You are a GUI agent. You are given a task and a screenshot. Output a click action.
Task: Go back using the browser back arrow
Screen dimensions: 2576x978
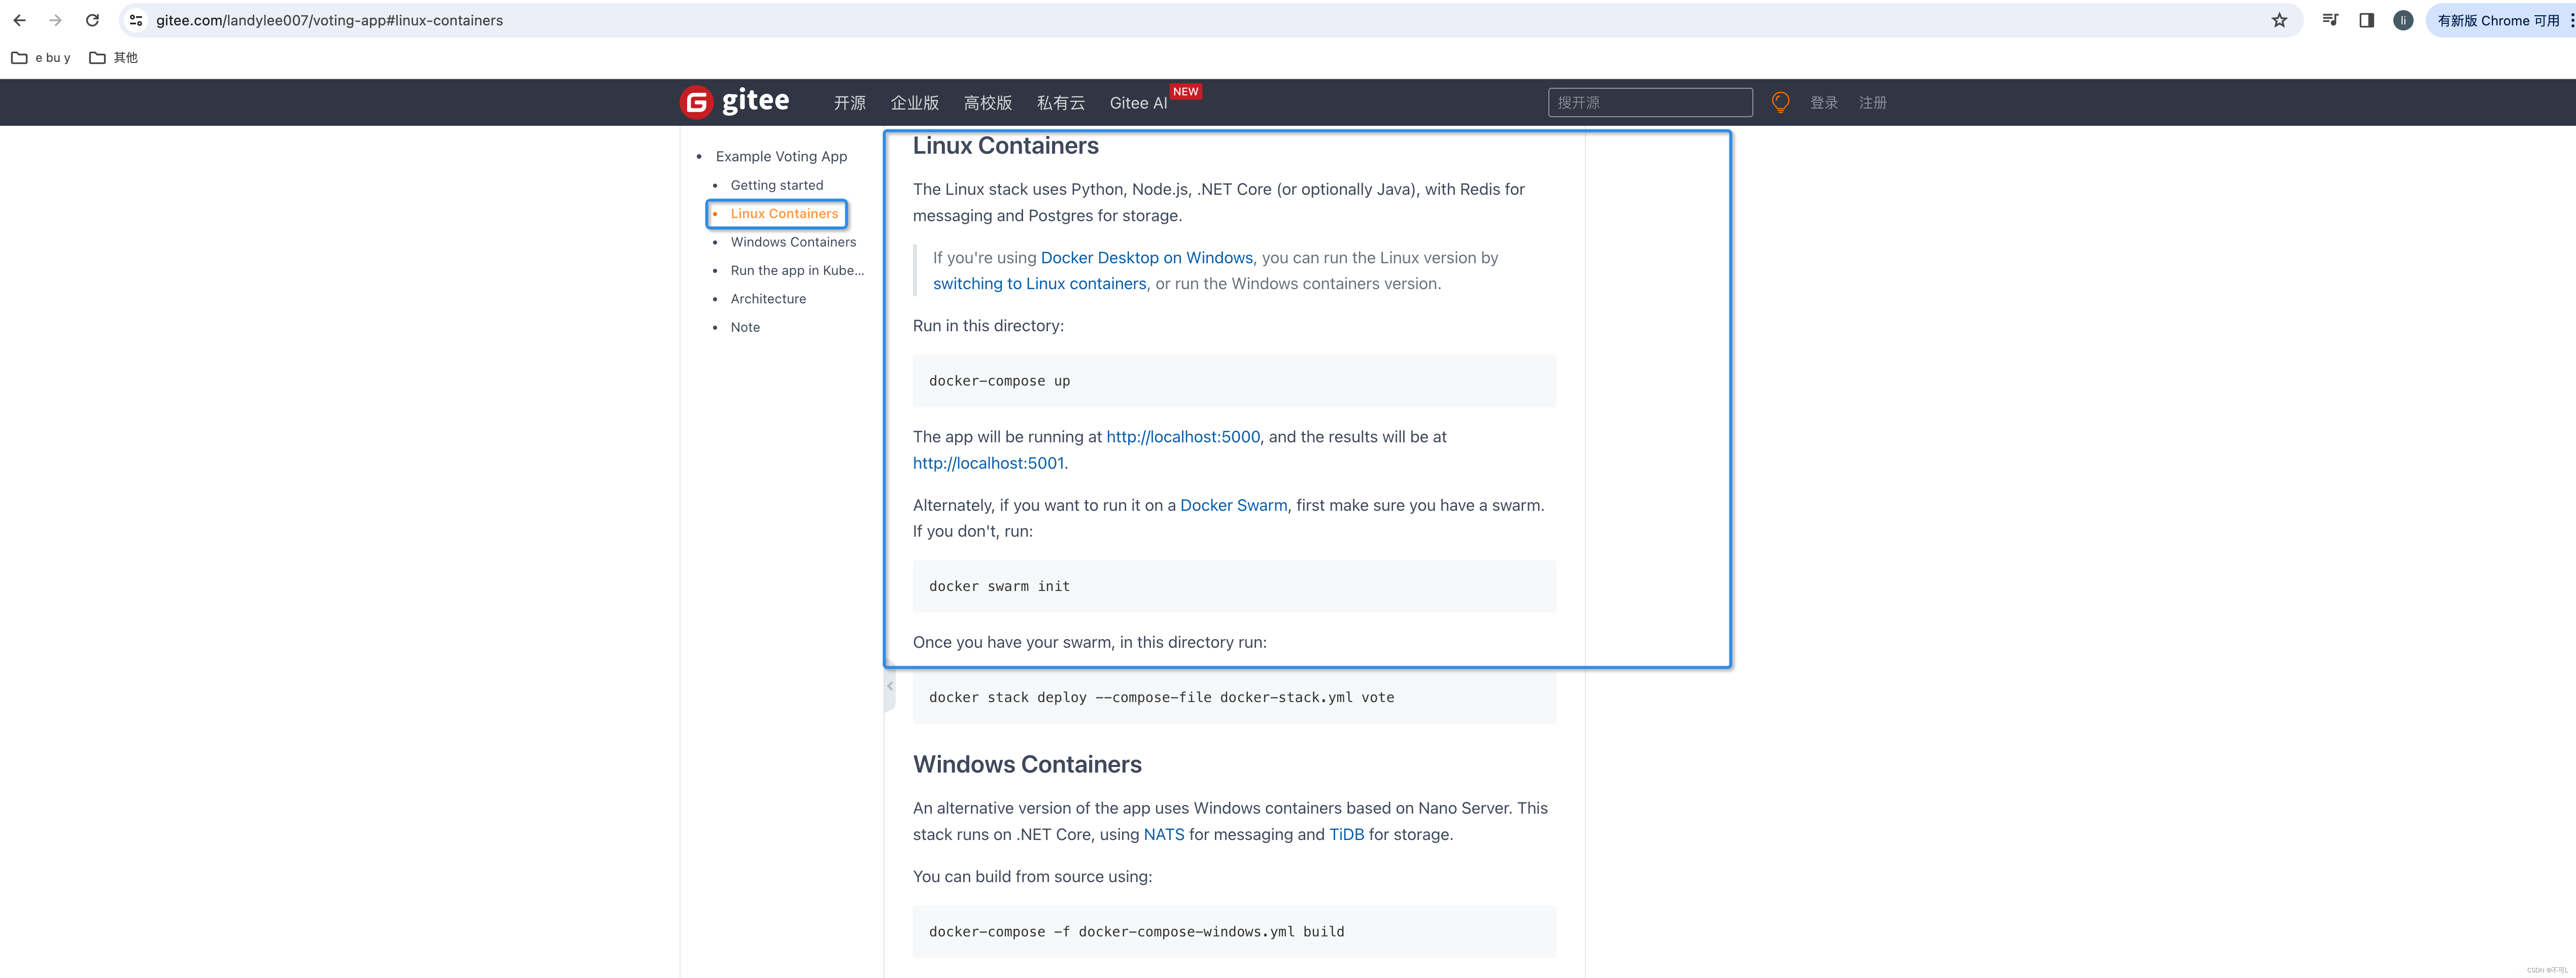point(20,20)
